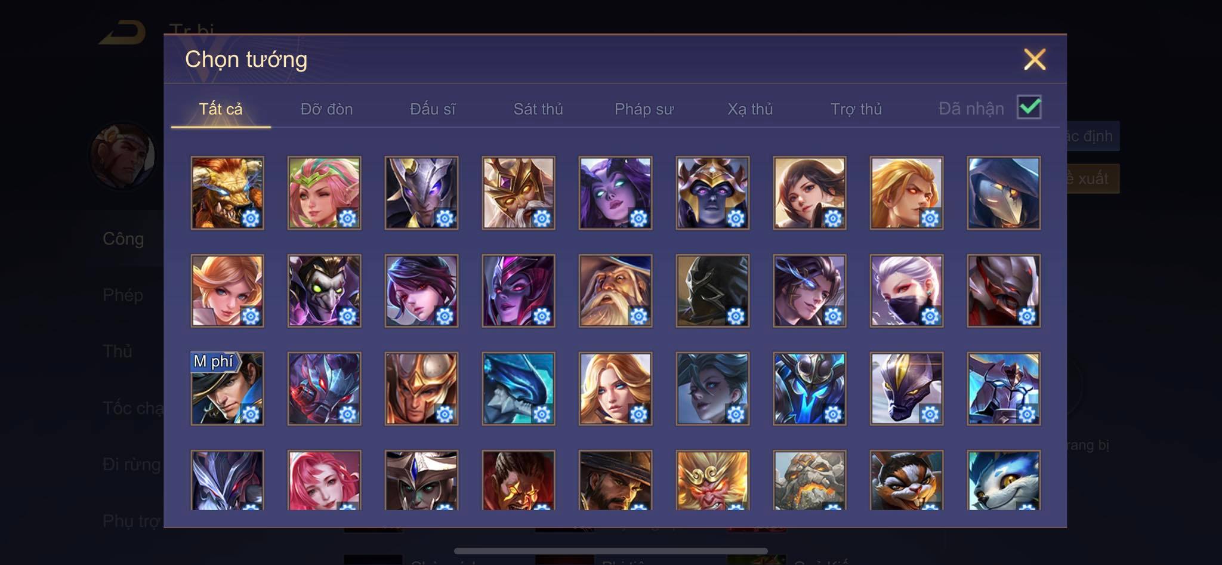The height and width of the screenshot is (565, 1222).
Task: Select the blue shark creature hero
Action: point(519,388)
